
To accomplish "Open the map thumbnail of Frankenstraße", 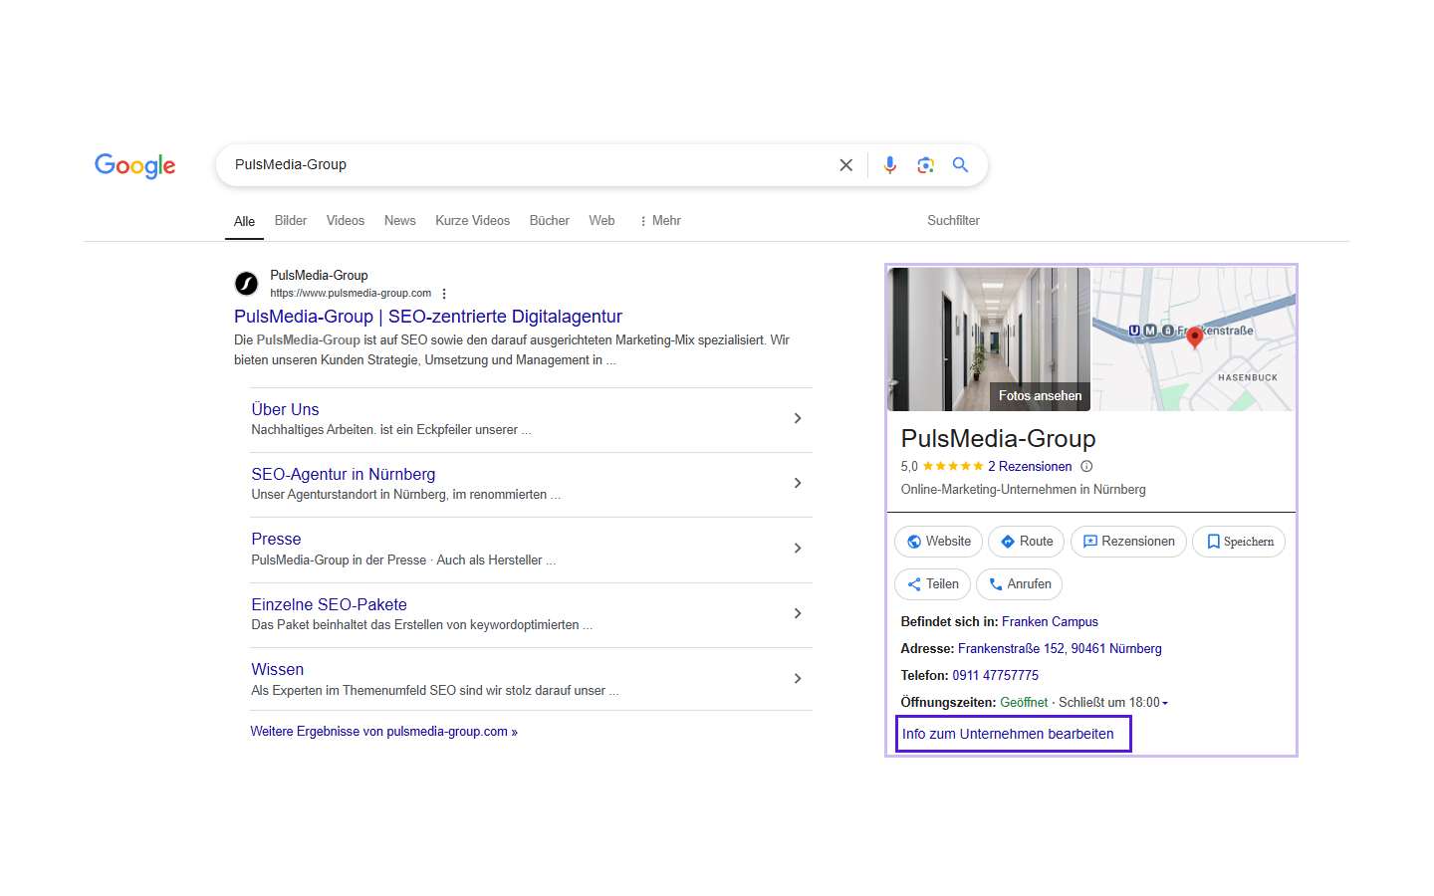I will [x=1193, y=338].
